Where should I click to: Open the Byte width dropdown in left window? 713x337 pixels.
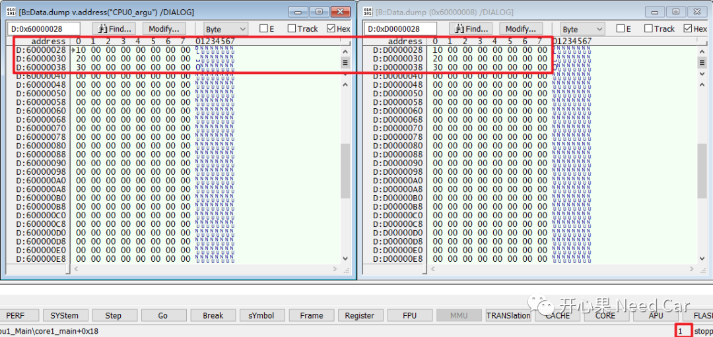pyautogui.click(x=225, y=29)
